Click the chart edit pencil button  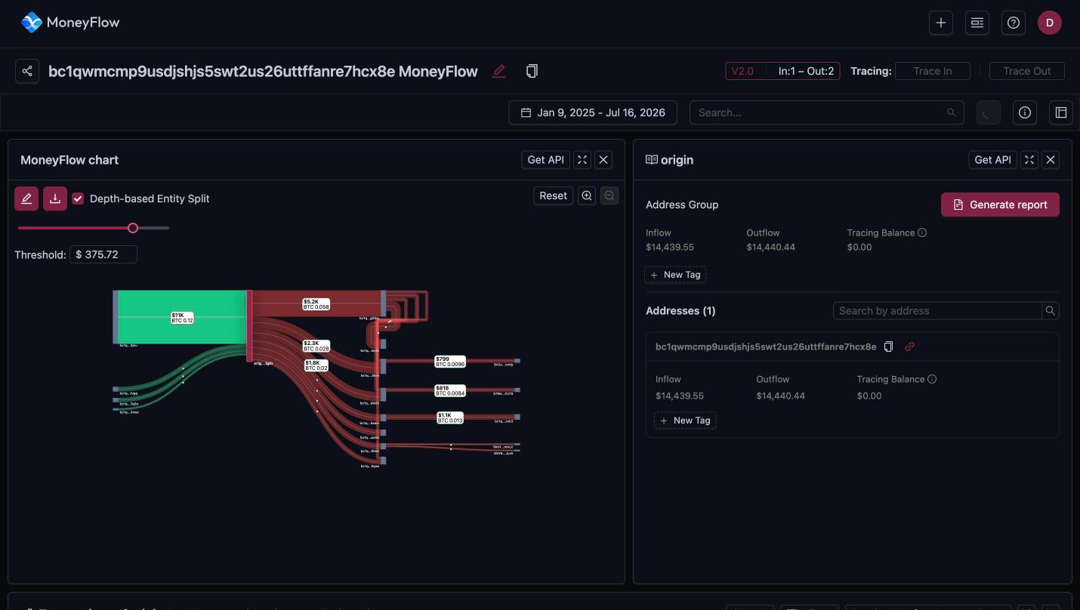click(x=26, y=199)
